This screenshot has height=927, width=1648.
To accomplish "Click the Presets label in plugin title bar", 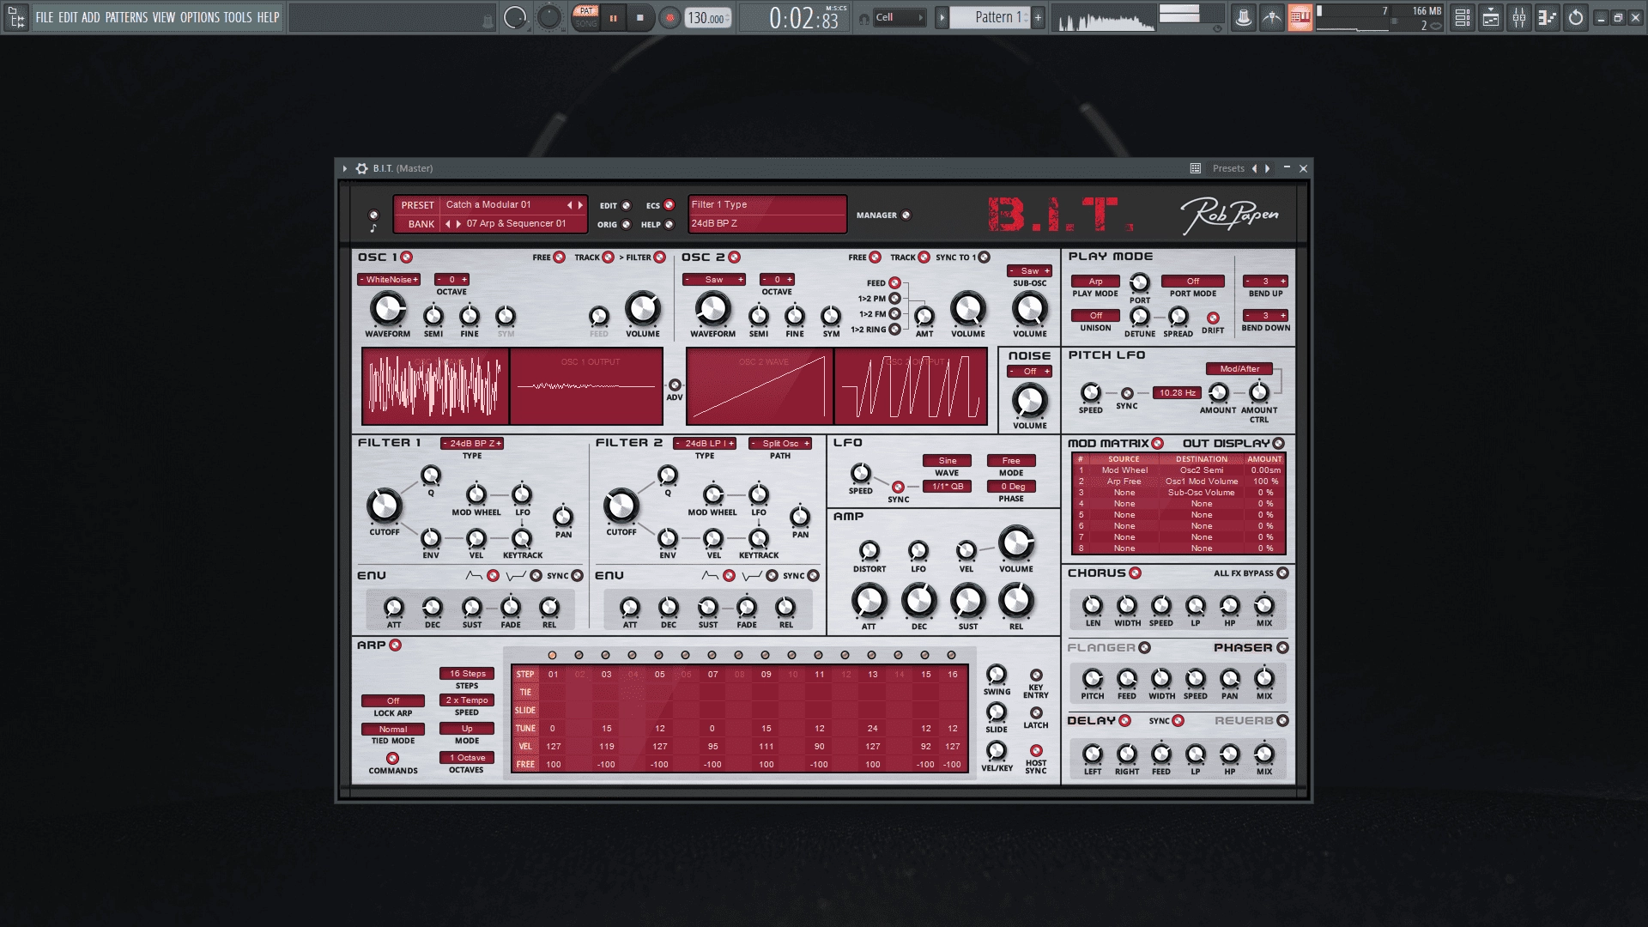I will click(x=1228, y=168).
